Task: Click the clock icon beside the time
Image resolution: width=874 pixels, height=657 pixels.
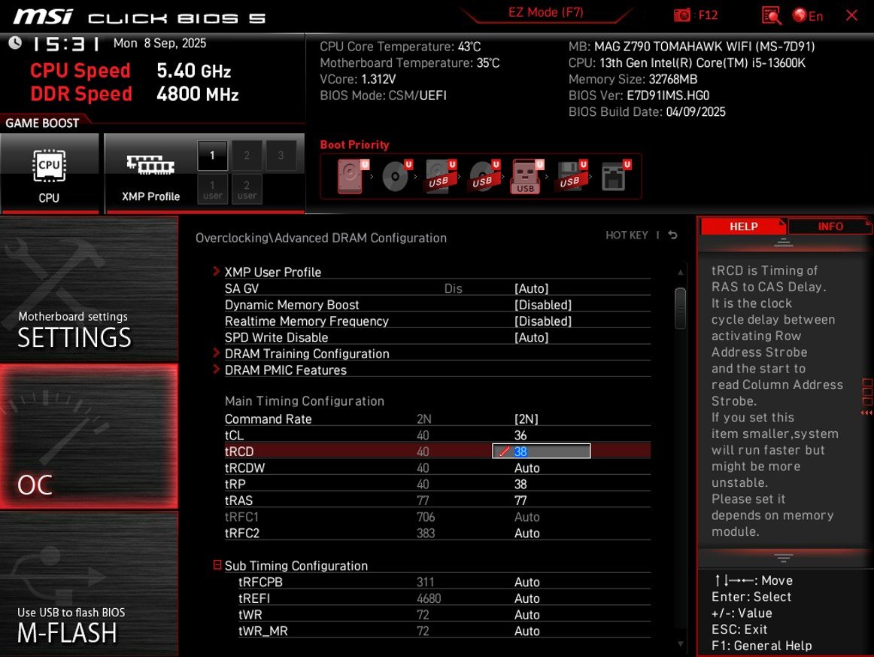Action: coord(15,42)
